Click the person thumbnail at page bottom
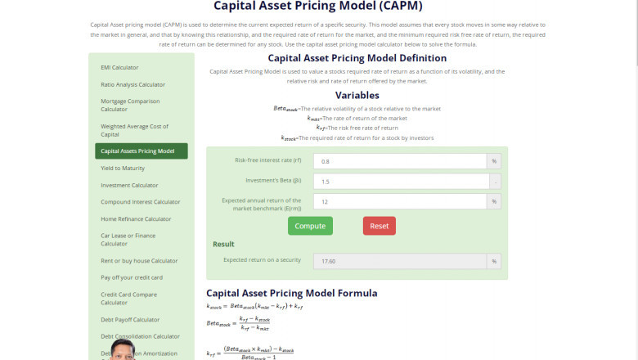The height and width of the screenshot is (360, 638). (x=131, y=349)
